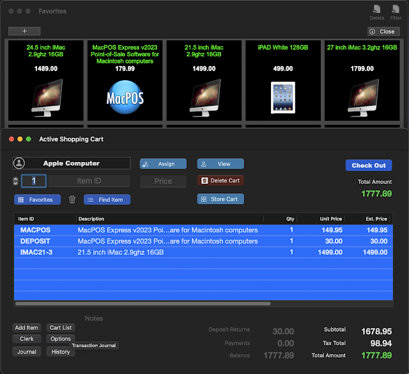
Task: Click the 149.95 Ext. Price cell
Action: 377,231
